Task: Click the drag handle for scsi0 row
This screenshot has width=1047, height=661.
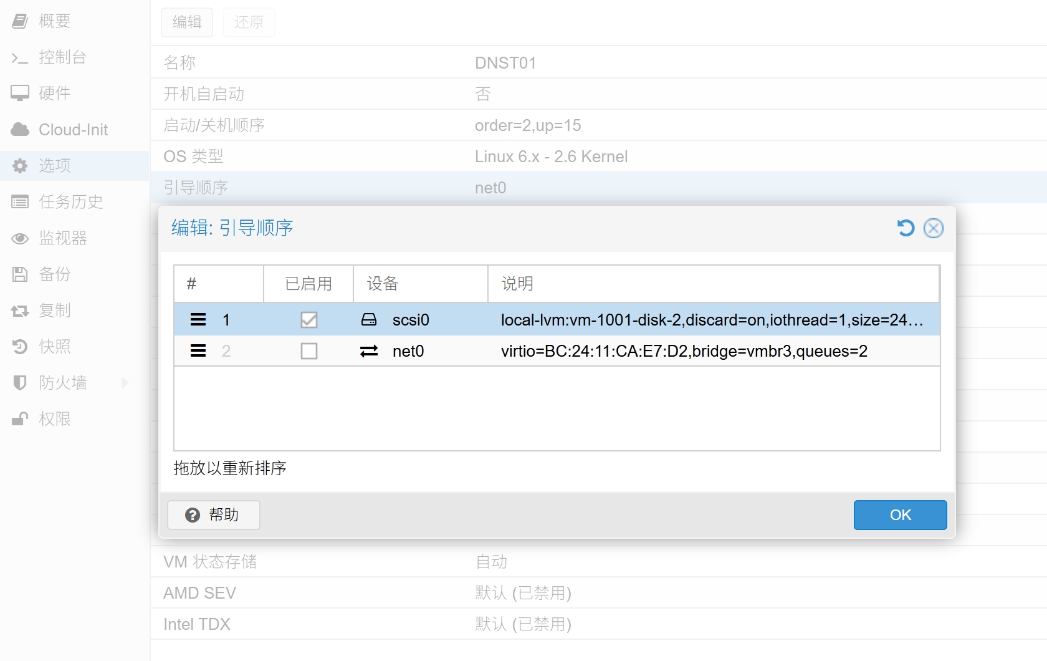Action: (x=198, y=320)
